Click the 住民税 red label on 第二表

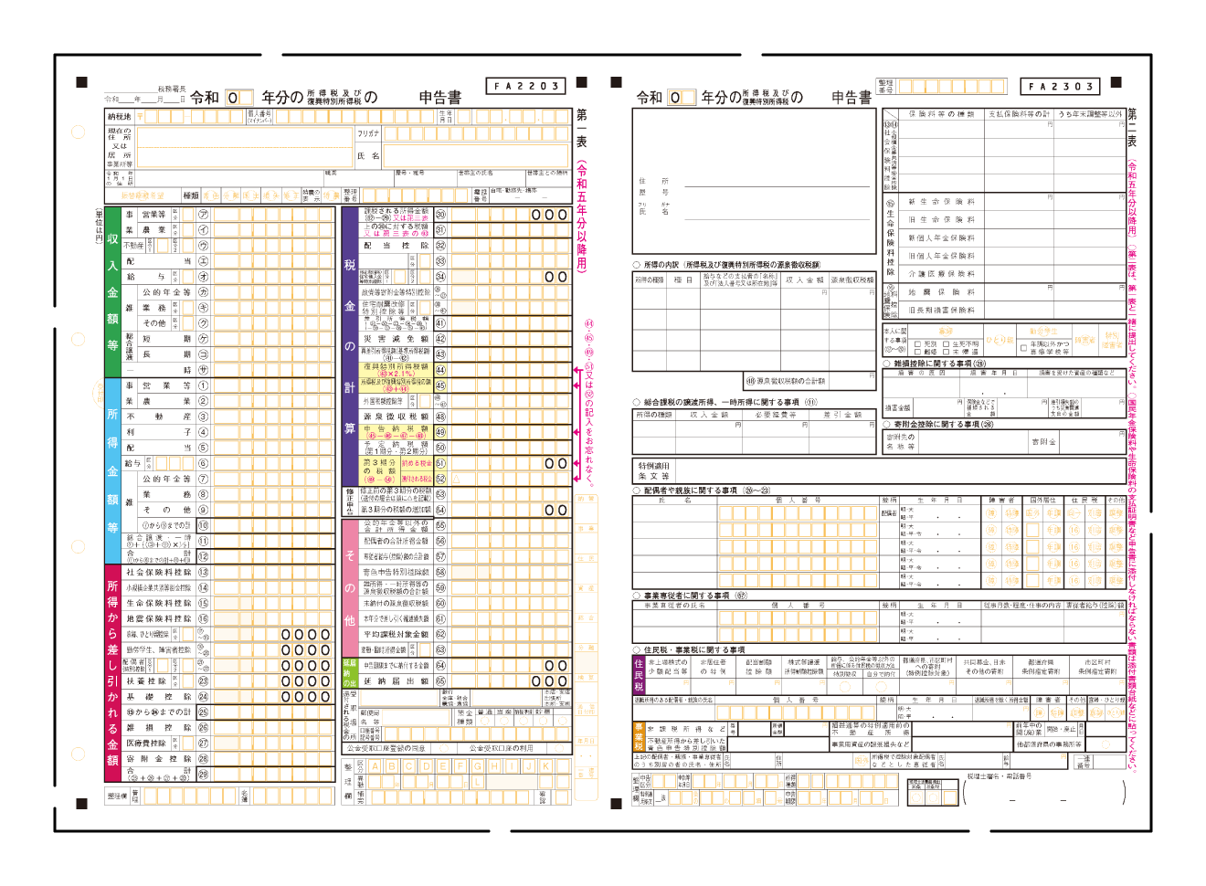(x=639, y=674)
